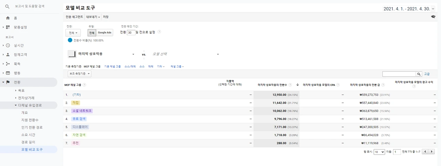441x166 pixels.
Task: Open 지원 전환수 report
Action: [30, 120]
